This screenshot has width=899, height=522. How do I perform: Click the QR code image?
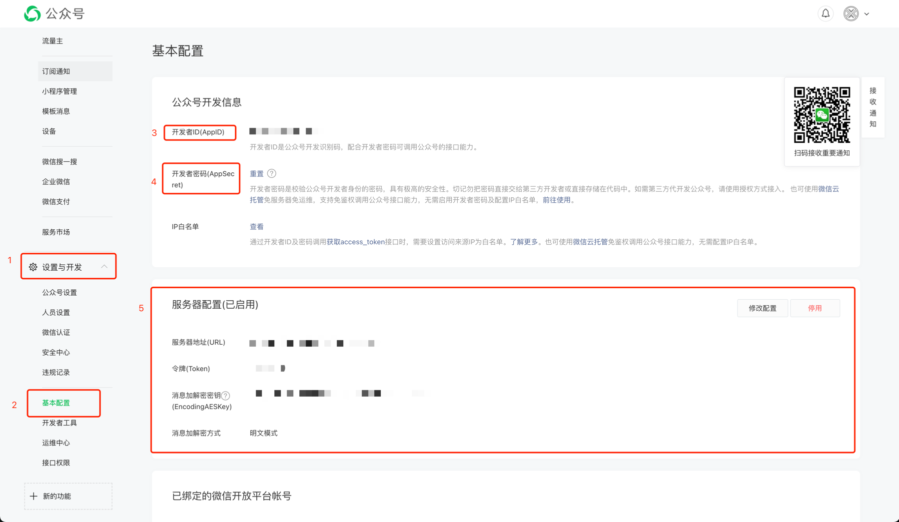822,115
